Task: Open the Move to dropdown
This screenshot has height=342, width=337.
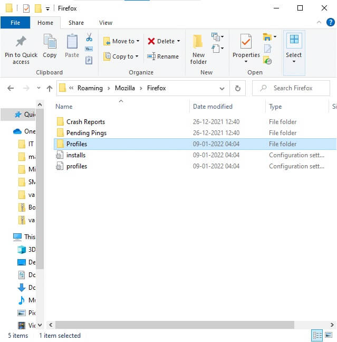Action: tap(122, 41)
